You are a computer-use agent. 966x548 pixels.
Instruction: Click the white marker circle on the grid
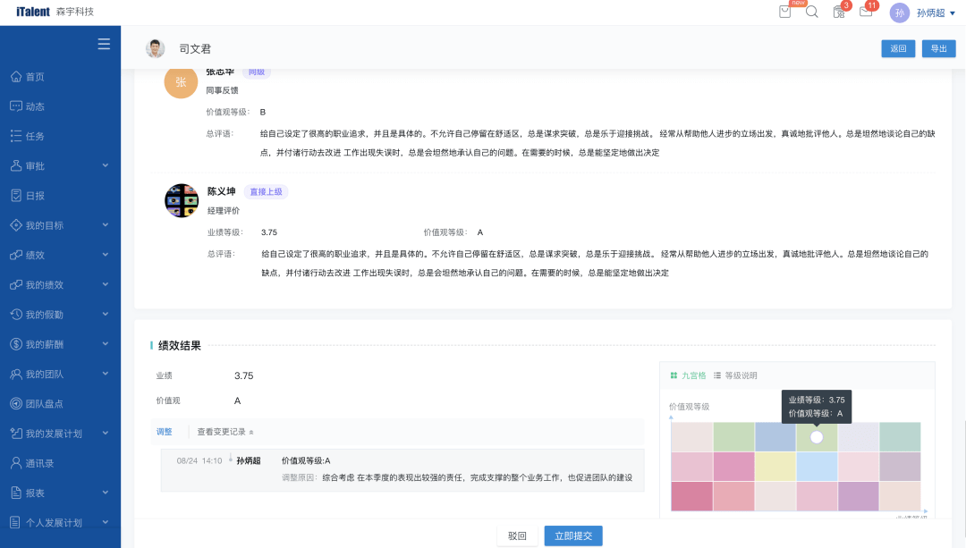817,437
